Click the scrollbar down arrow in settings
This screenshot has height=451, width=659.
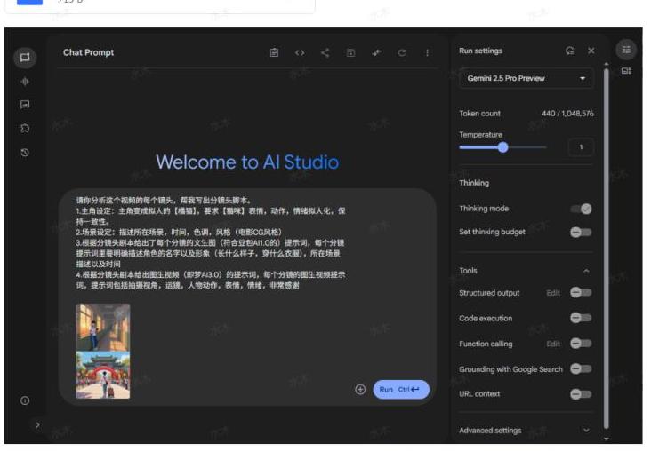[x=606, y=439]
